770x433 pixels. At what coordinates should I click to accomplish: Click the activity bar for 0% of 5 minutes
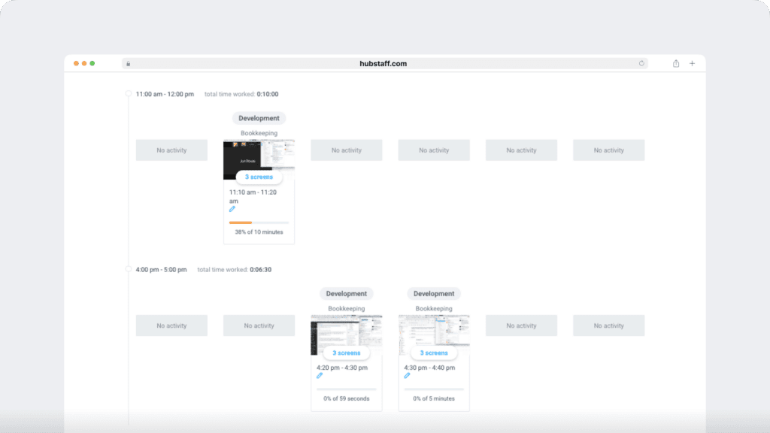coord(434,389)
